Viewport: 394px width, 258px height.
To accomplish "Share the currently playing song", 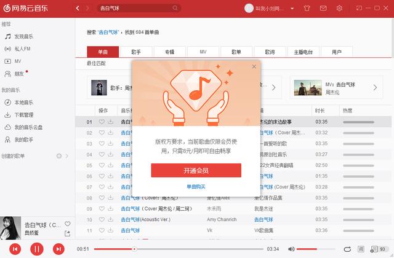I will 67,233.
